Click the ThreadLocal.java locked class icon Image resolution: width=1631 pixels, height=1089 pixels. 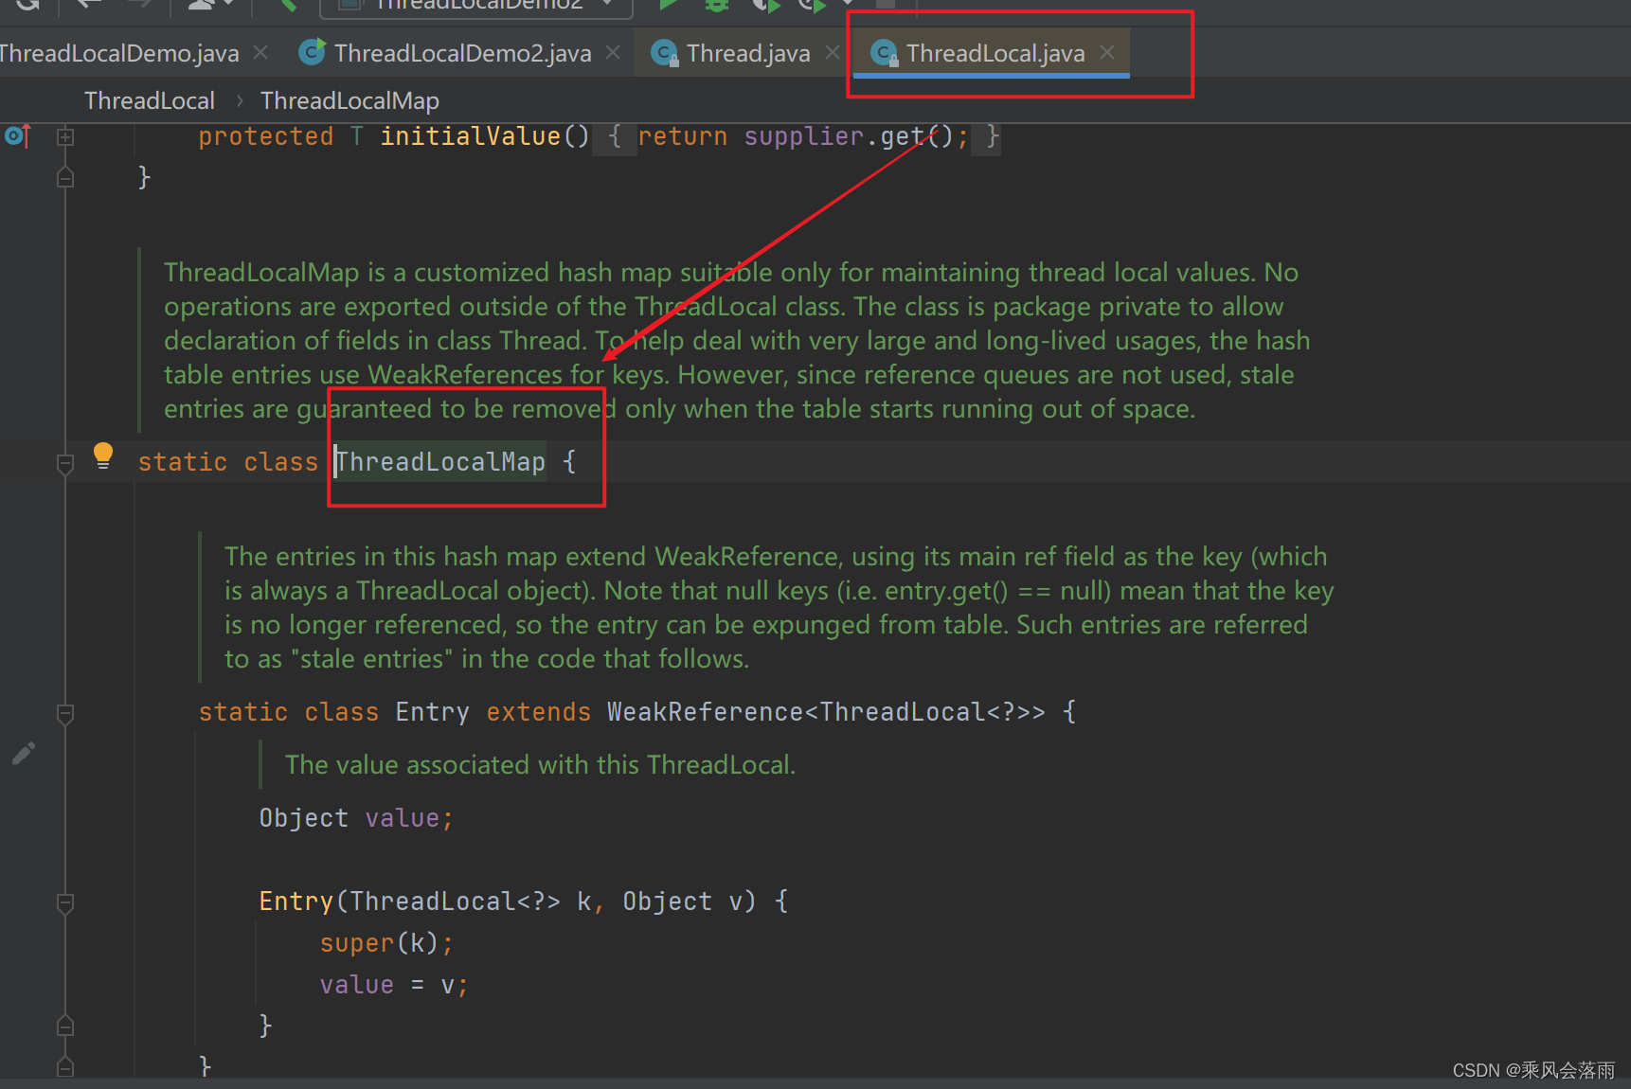point(885,53)
